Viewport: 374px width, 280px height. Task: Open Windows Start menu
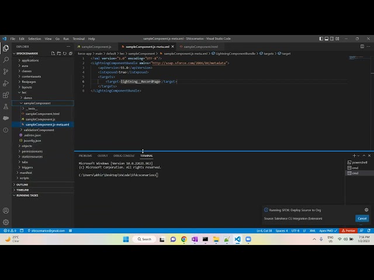(126, 239)
